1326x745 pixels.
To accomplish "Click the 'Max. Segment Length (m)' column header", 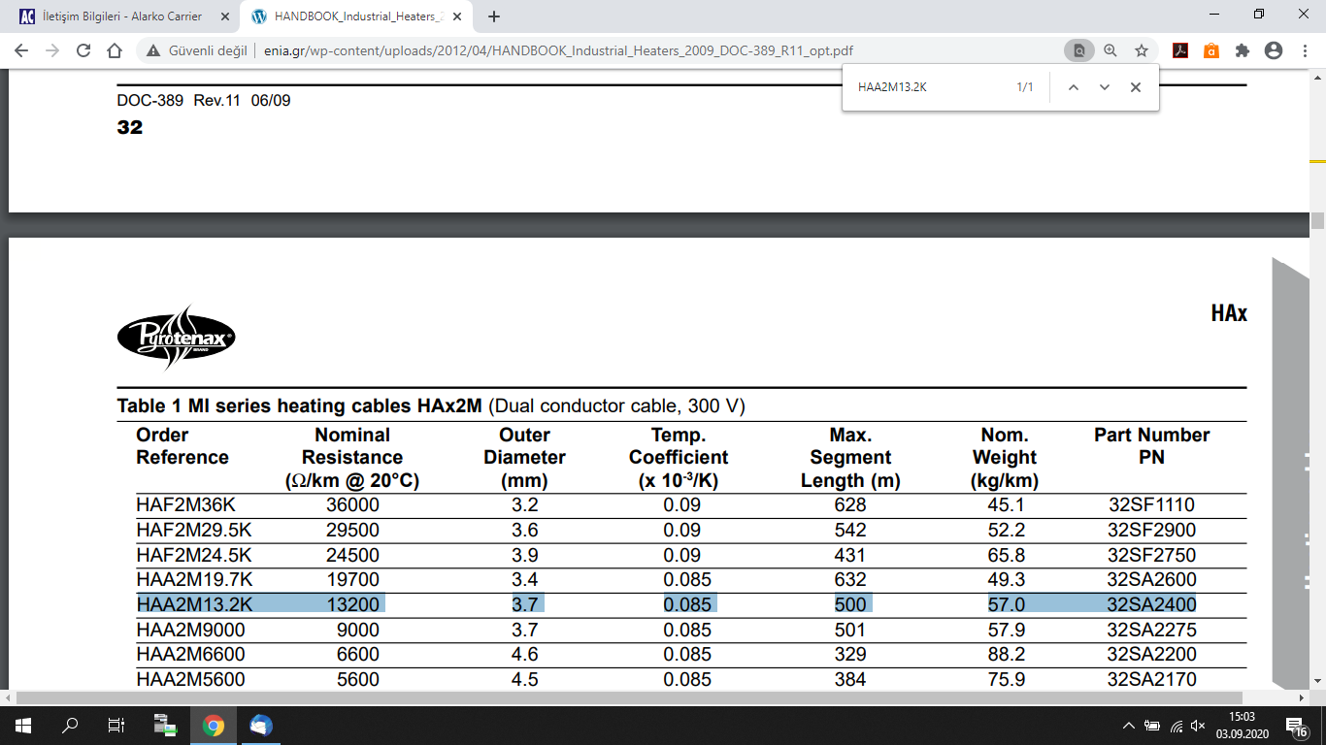I will point(850,458).
